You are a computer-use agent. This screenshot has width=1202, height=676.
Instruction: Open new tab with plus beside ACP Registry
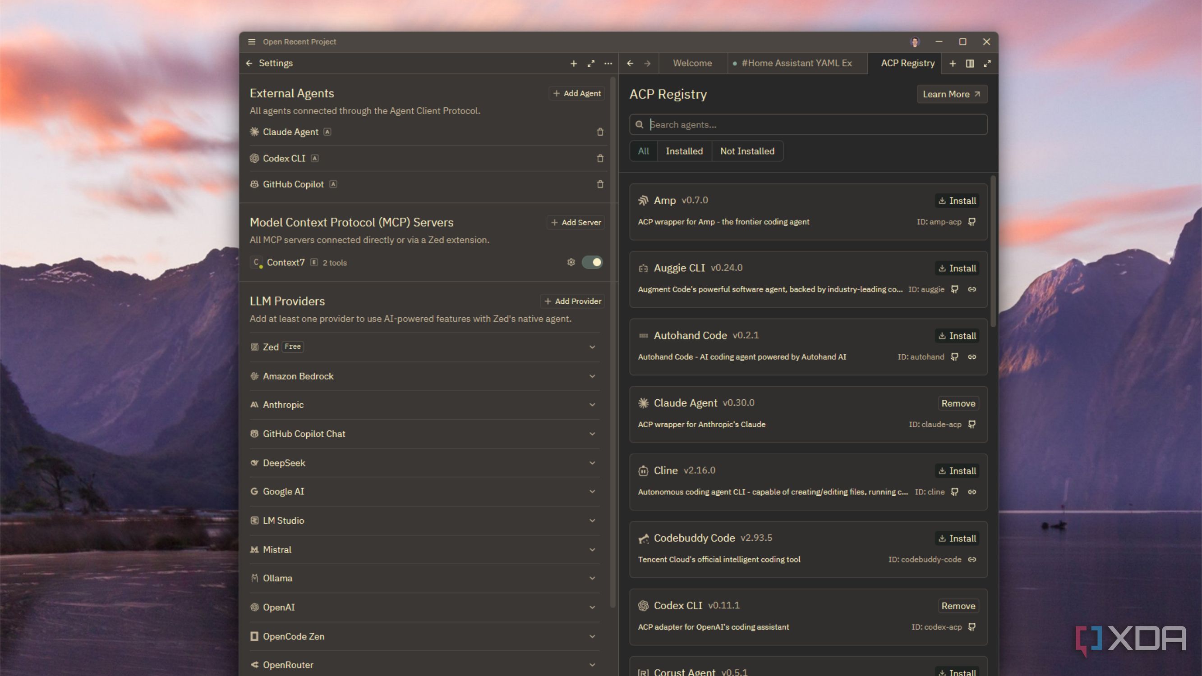(953, 64)
